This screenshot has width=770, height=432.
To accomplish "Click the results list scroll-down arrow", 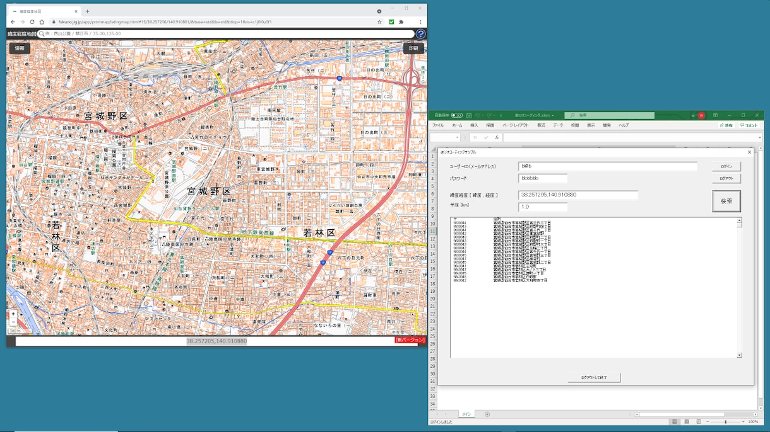I will [739, 355].
